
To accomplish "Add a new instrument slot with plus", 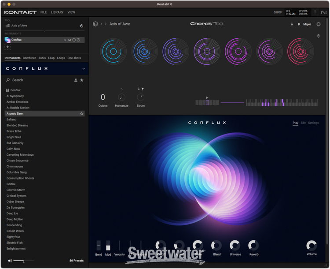I will (7, 47).
